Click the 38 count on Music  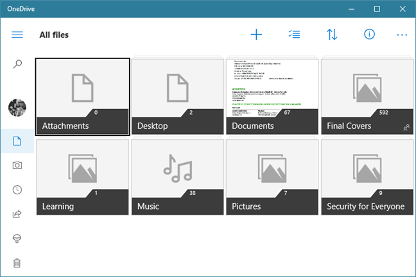click(x=193, y=193)
